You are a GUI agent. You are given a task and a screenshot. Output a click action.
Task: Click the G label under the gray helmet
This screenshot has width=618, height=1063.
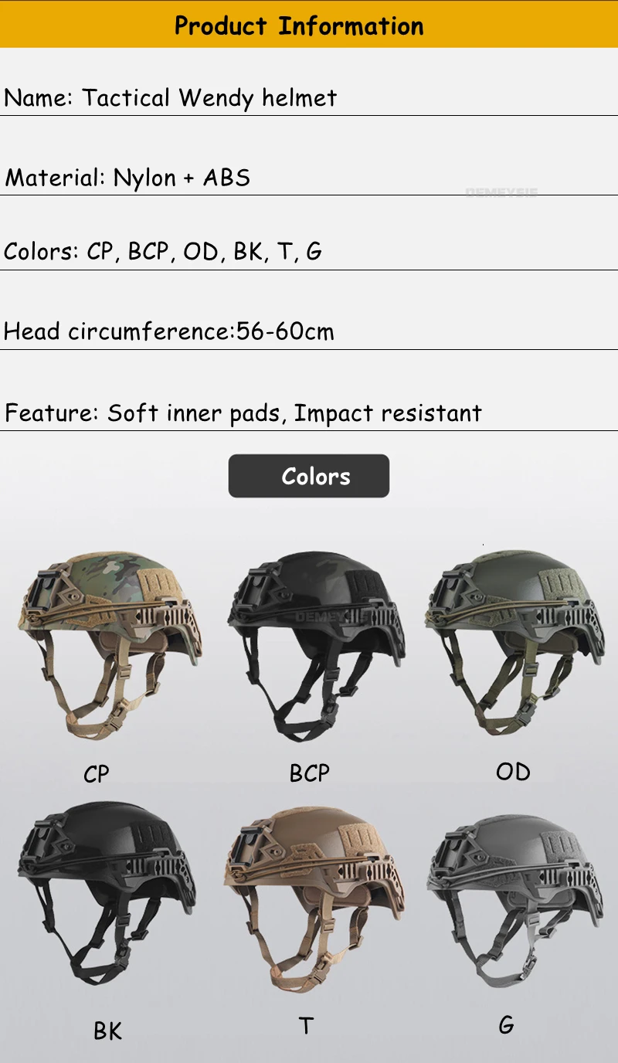coord(506,1025)
